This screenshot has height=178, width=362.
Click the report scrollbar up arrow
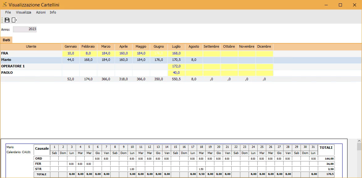point(359,140)
